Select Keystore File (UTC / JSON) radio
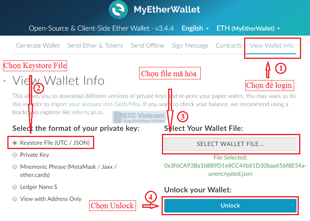 point(15,142)
